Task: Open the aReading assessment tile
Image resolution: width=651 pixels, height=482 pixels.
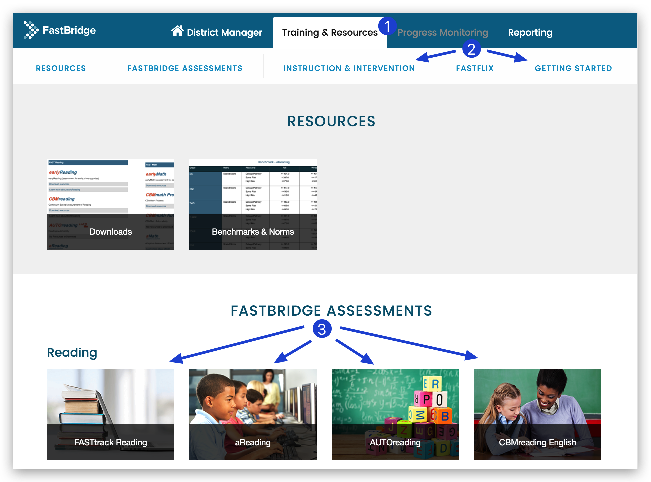Action: pos(253,415)
